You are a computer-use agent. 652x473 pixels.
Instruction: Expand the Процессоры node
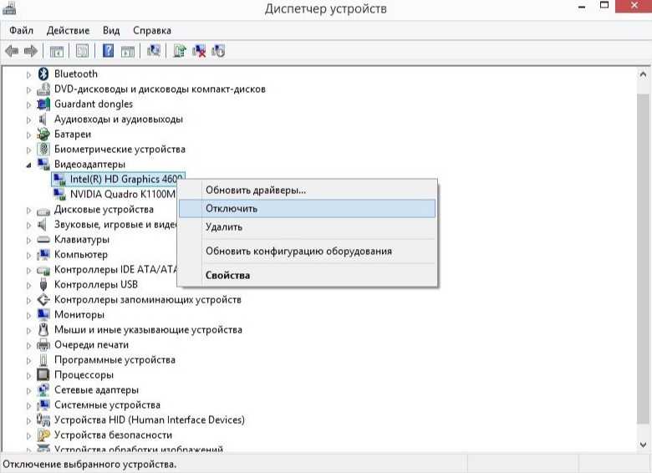pyautogui.click(x=28, y=375)
